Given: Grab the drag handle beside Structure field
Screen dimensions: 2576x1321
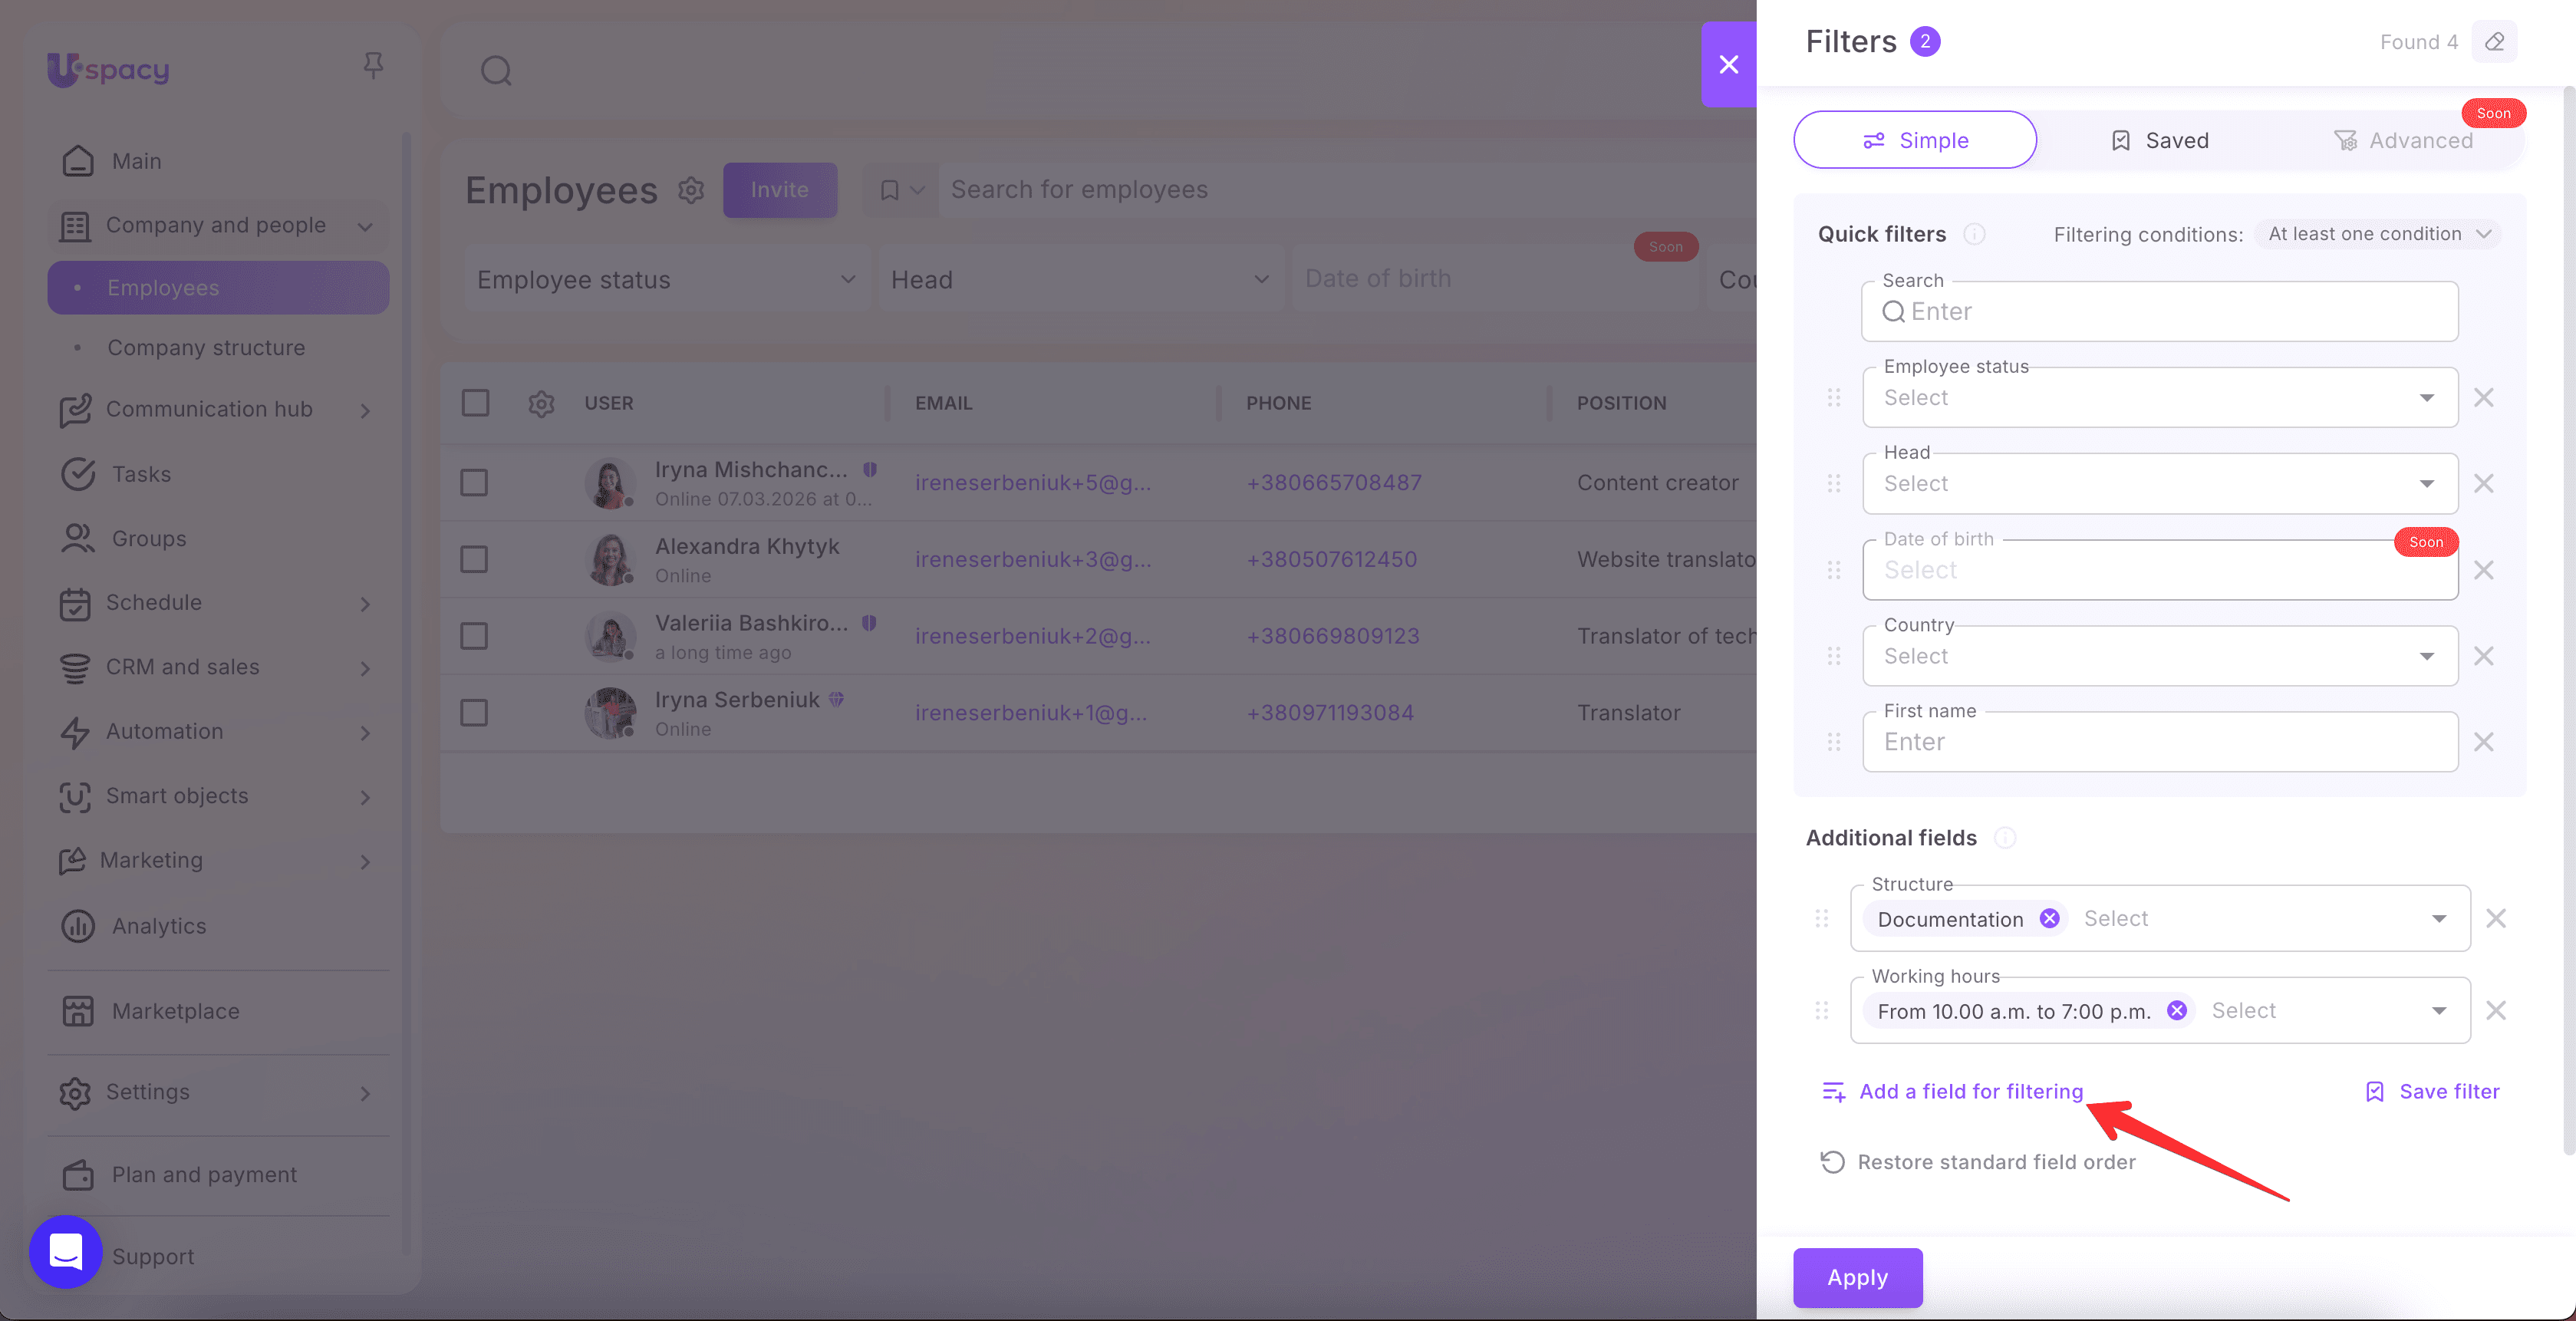Looking at the screenshot, I should 1821,919.
